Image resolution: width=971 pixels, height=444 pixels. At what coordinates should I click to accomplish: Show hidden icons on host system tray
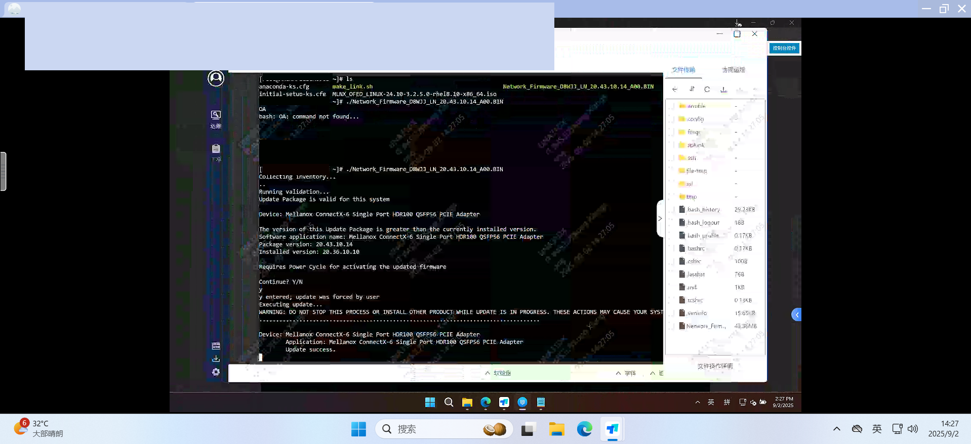coord(837,429)
